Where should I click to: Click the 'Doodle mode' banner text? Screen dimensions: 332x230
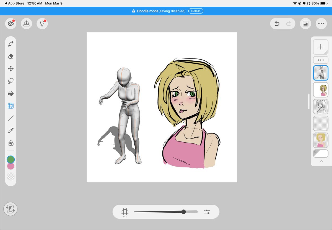pos(148,11)
